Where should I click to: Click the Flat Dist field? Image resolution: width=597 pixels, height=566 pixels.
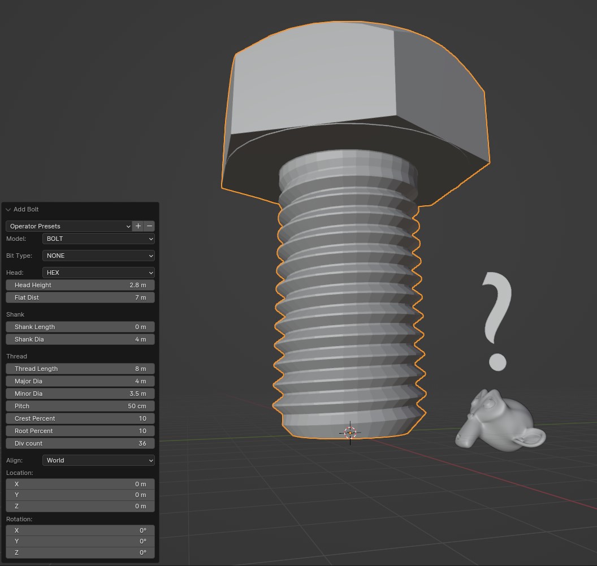80,297
